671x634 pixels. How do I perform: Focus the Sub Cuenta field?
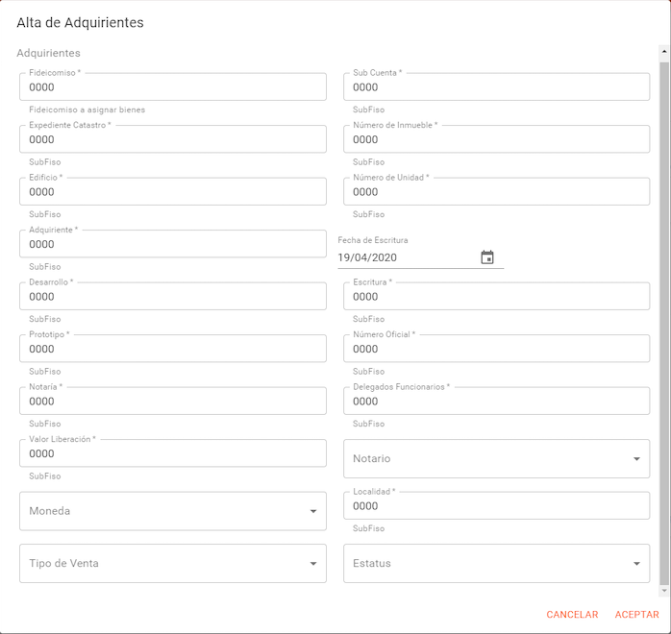(496, 87)
